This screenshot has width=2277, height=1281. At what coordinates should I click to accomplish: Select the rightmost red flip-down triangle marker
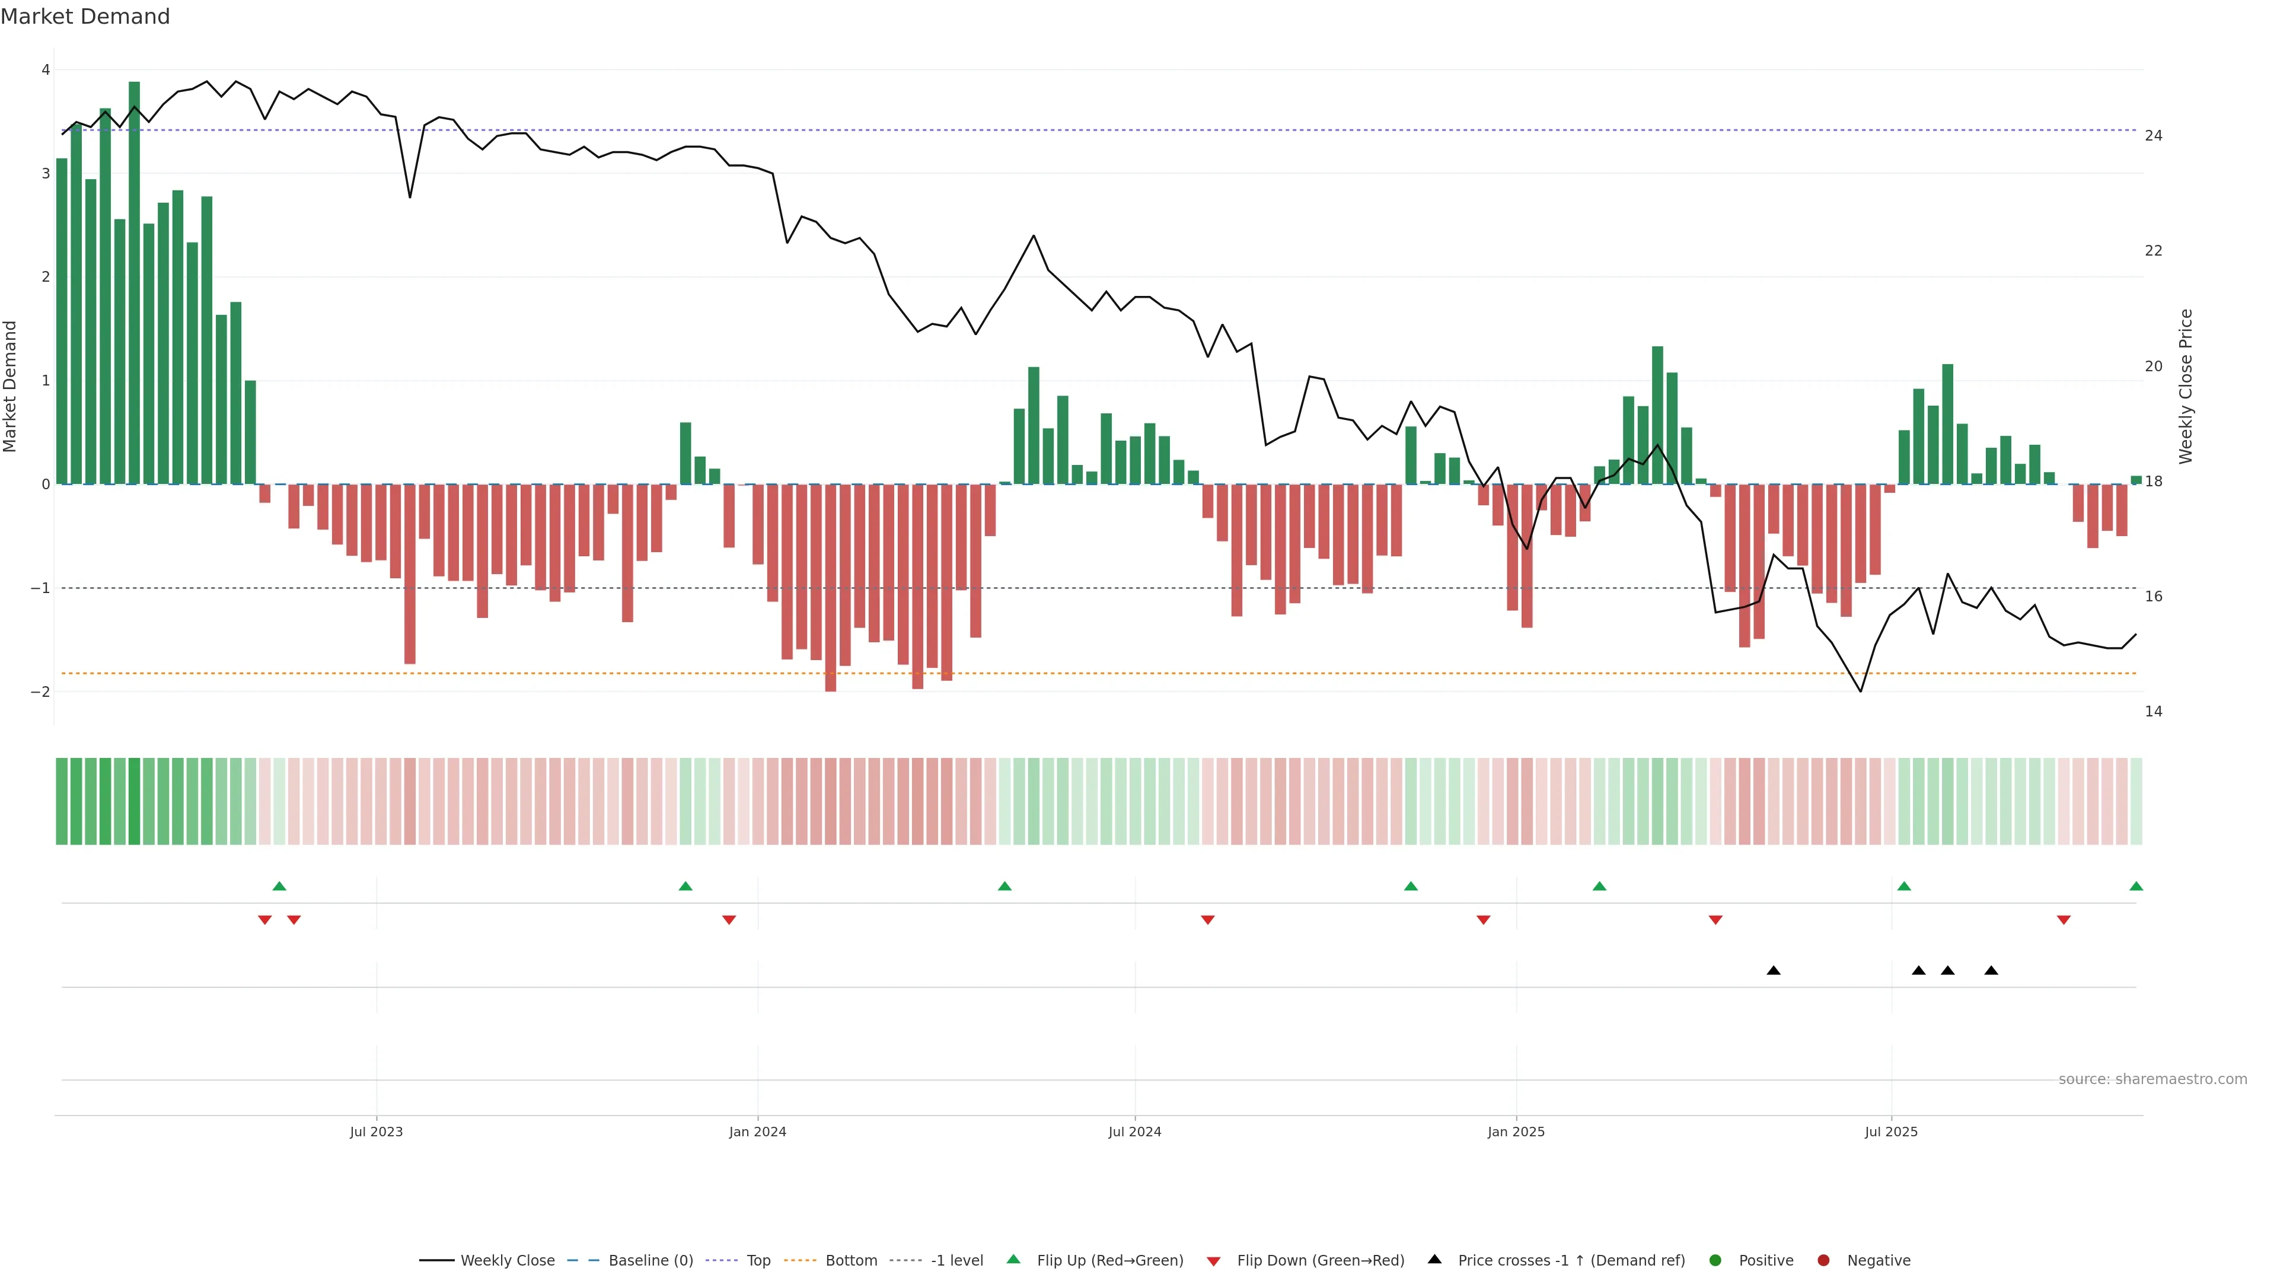tap(2063, 920)
